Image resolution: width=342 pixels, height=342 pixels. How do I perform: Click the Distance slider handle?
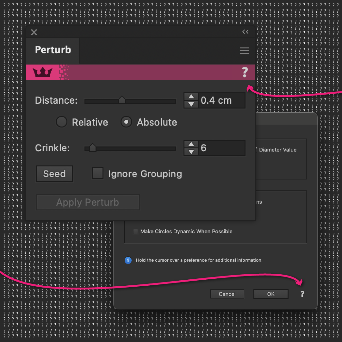122,100
